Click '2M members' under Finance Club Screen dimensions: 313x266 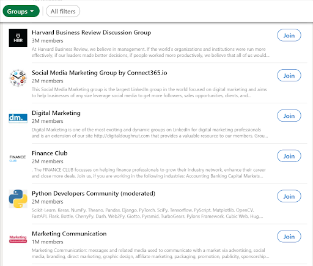pyautogui.click(x=48, y=161)
